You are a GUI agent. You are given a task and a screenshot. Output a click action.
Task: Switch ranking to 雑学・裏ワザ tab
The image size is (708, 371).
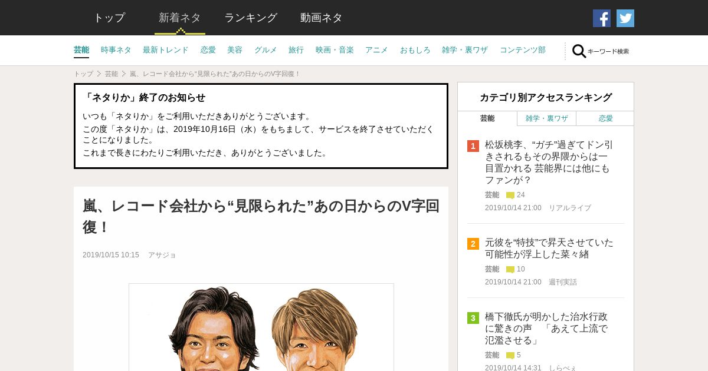tap(547, 118)
